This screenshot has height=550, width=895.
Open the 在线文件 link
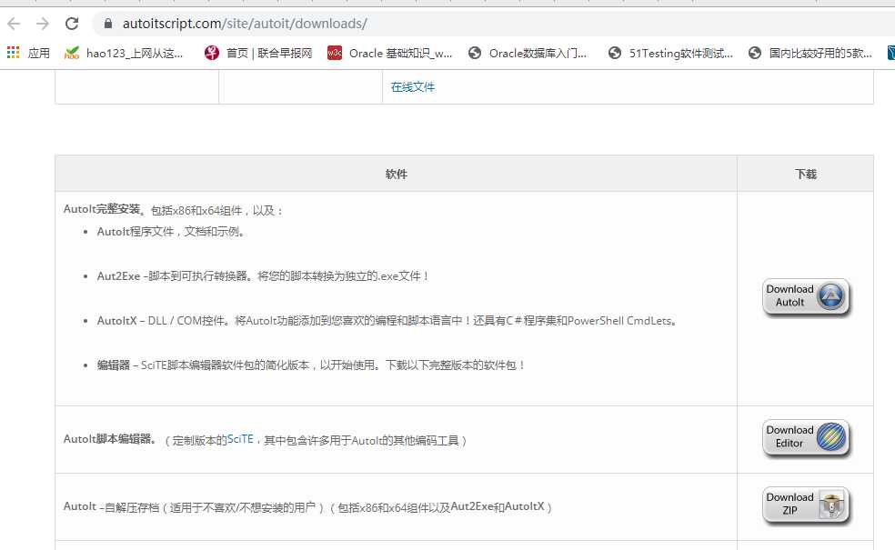point(413,86)
